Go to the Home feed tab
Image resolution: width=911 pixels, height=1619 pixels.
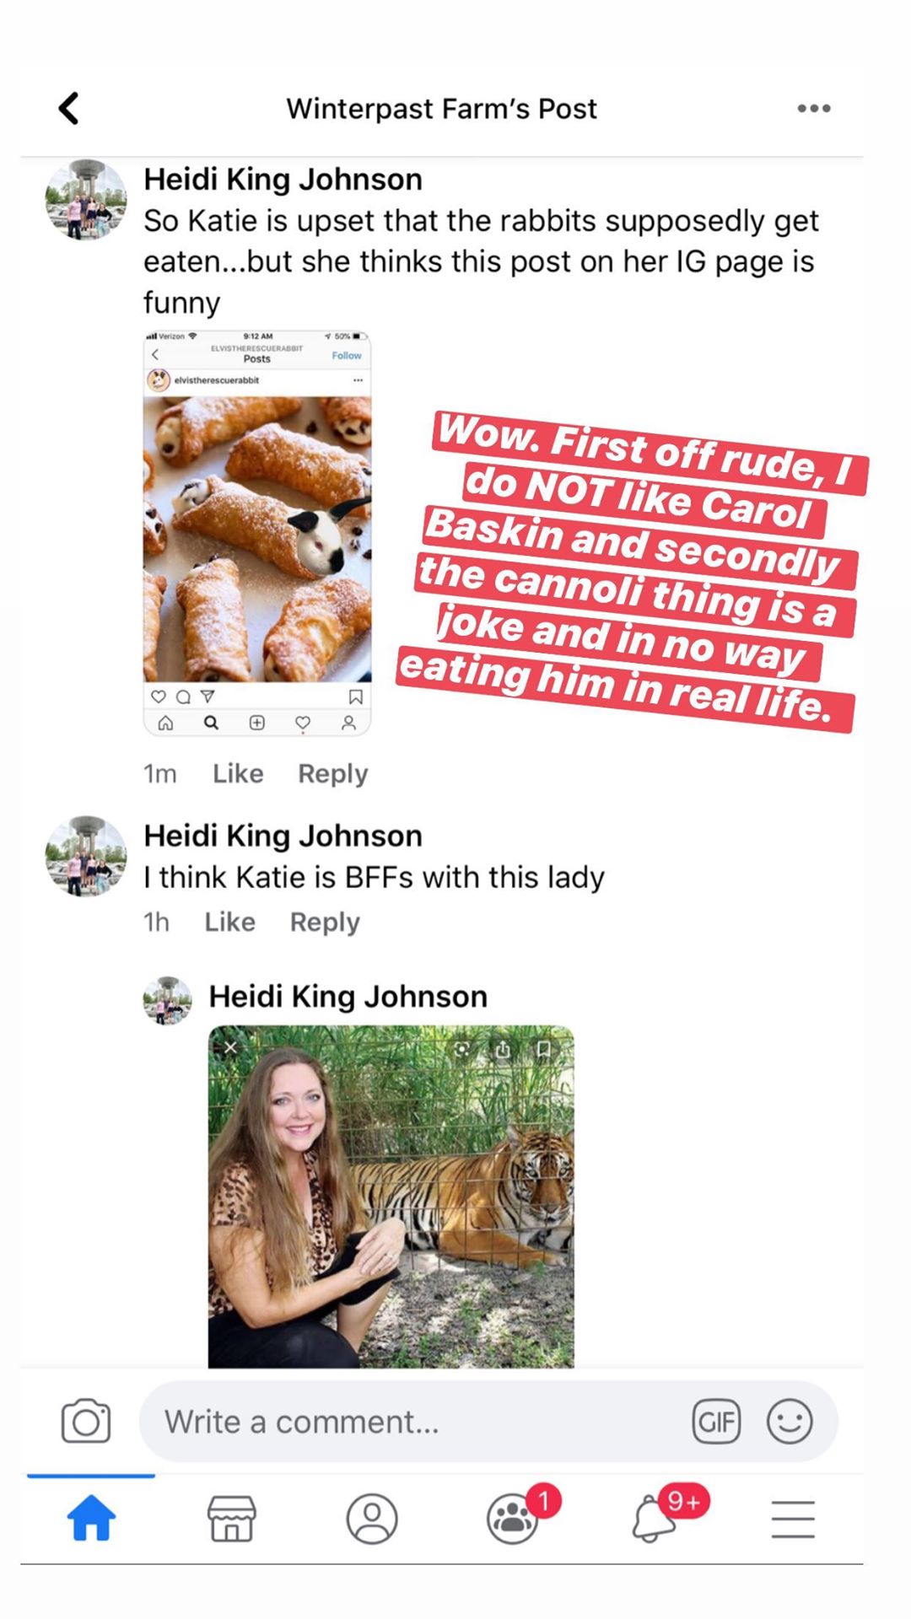[x=91, y=1518]
